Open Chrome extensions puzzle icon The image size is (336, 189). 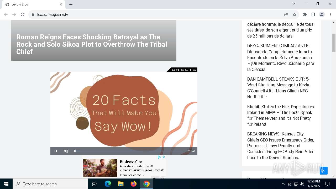[x=305, y=14]
